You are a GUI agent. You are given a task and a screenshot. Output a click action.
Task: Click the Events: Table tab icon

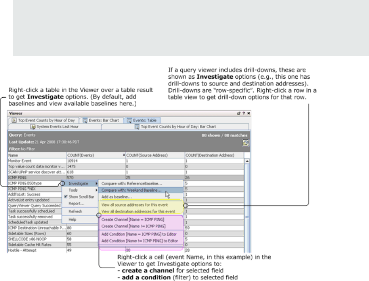[129, 121]
